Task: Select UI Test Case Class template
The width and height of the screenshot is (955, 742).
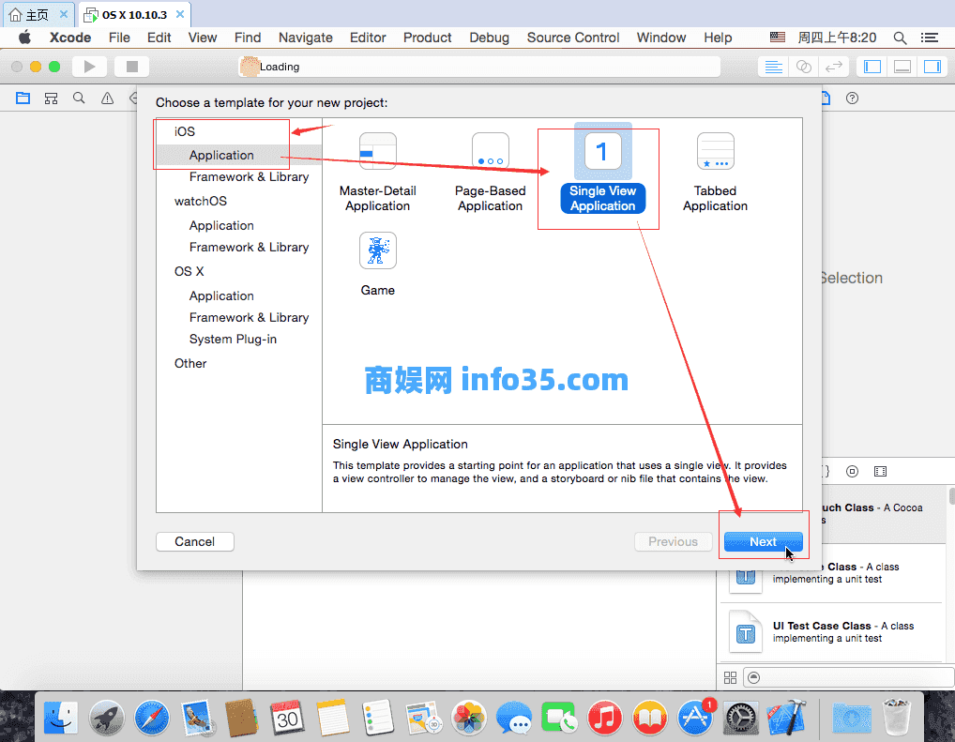Action: [x=831, y=631]
